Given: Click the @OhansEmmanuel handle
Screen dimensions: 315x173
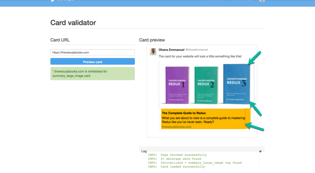Looking at the screenshot, I should (196, 50).
